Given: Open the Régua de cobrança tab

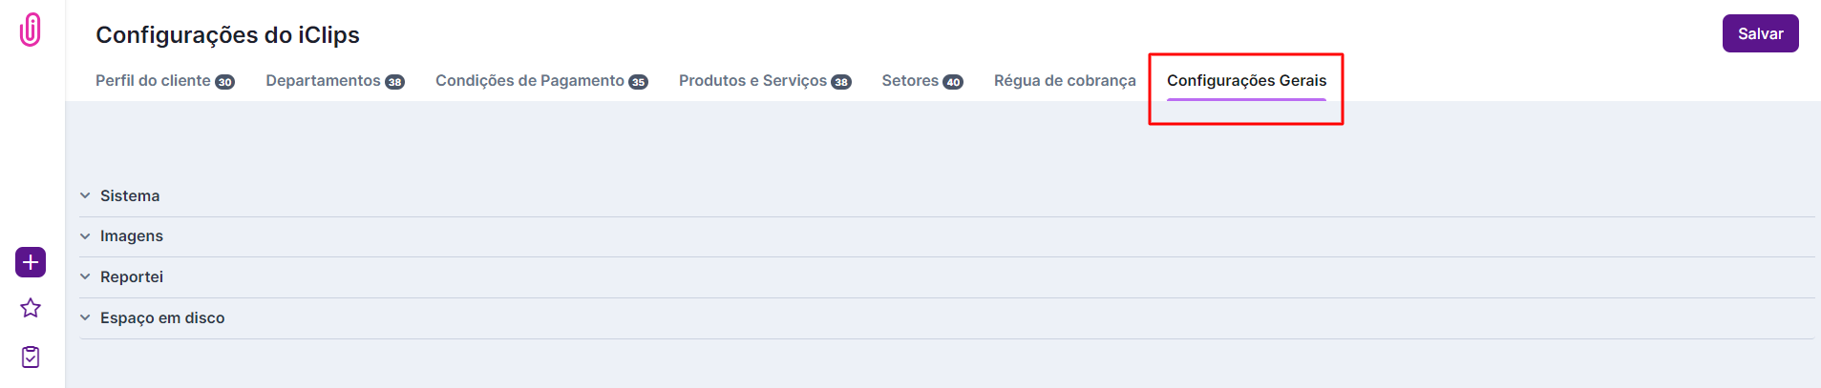Looking at the screenshot, I should pos(1065,81).
